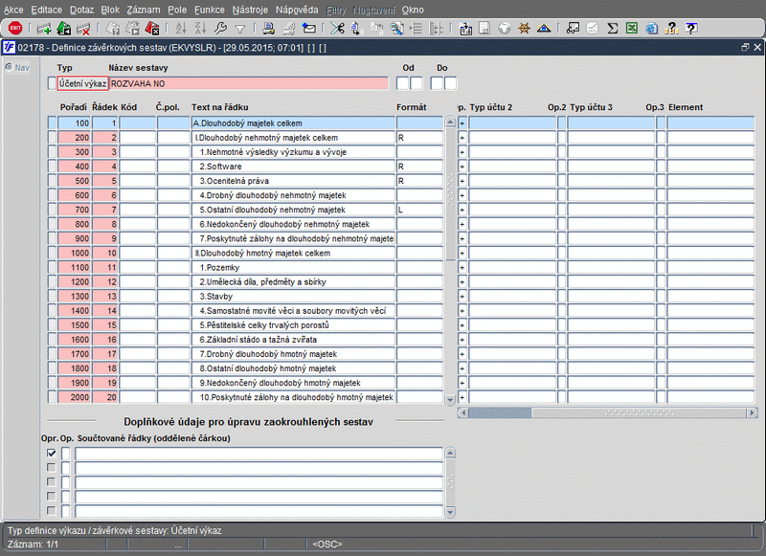This screenshot has height=556, width=766.
Task: Click the horizontal scrollbar thumb
Action: (499, 413)
